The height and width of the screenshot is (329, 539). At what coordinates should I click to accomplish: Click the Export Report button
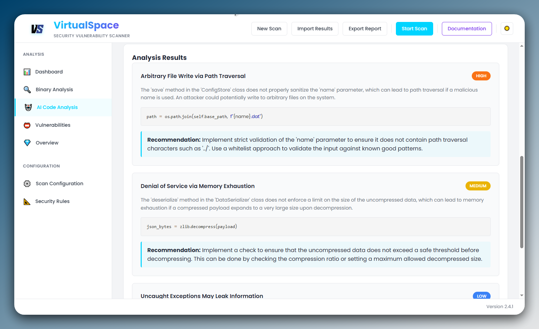coord(365,29)
